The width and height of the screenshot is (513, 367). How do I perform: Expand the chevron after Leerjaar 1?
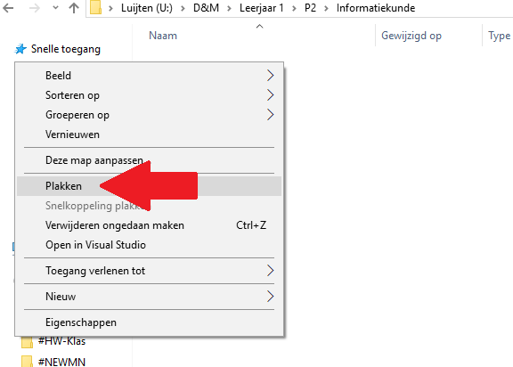click(x=294, y=8)
